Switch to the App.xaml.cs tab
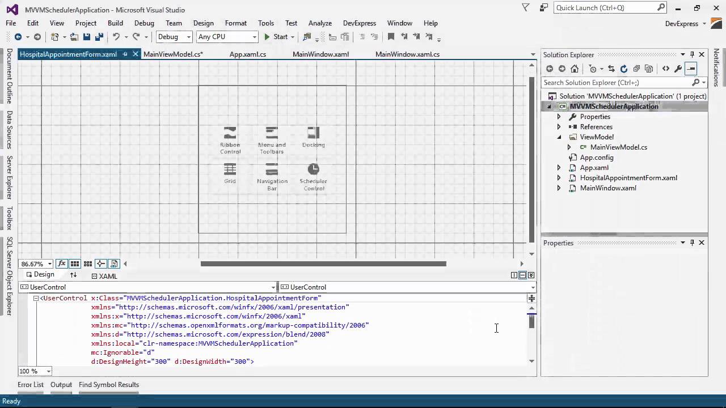The width and height of the screenshot is (726, 408). click(x=248, y=54)
